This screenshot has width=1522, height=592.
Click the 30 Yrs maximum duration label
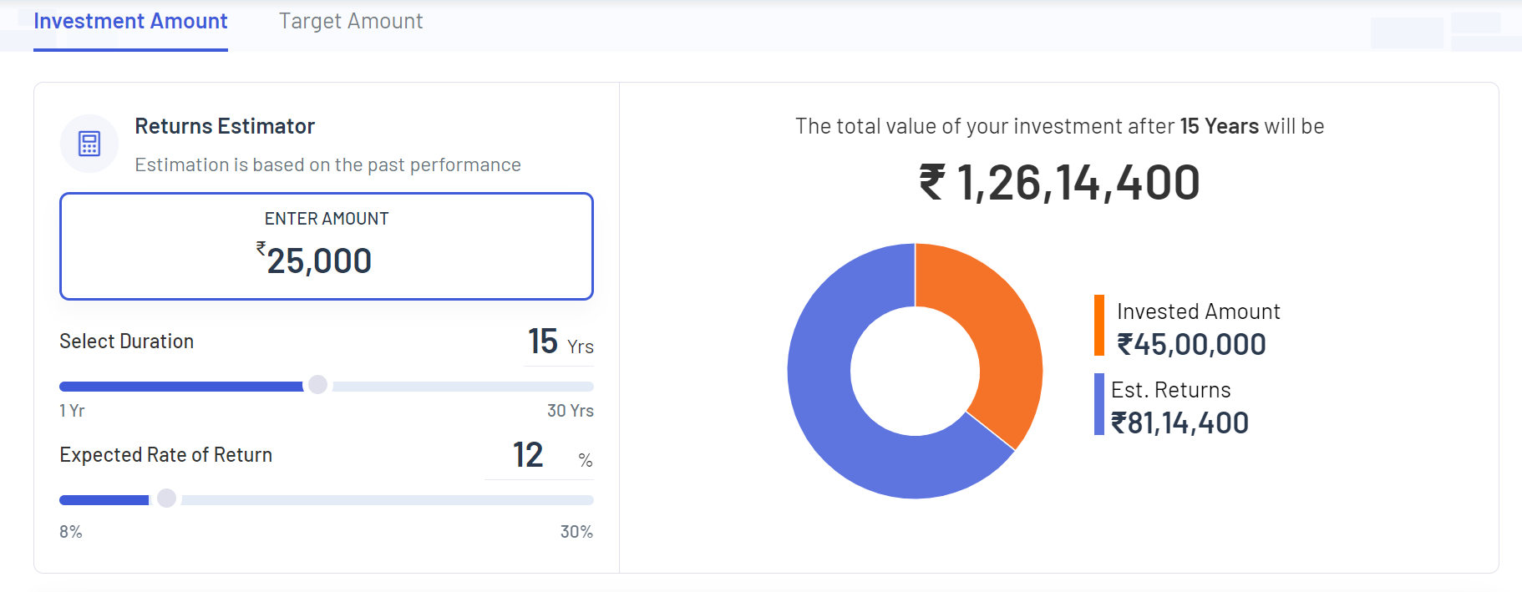(x=571, y=411)
